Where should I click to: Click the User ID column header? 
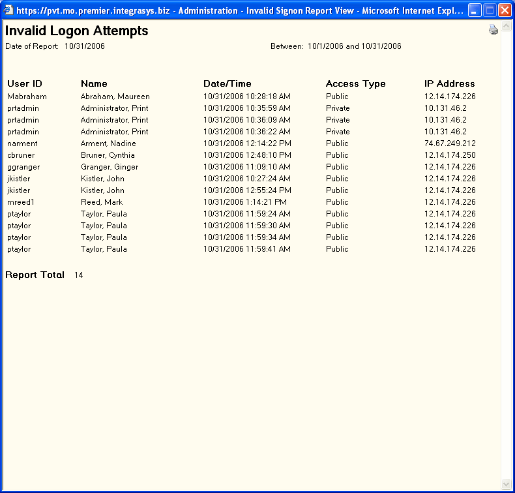[25, 83]
